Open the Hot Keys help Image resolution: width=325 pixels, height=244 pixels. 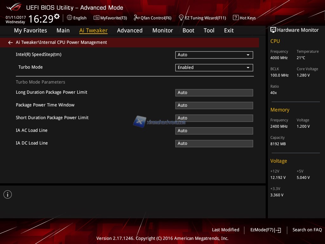(244, 18)
